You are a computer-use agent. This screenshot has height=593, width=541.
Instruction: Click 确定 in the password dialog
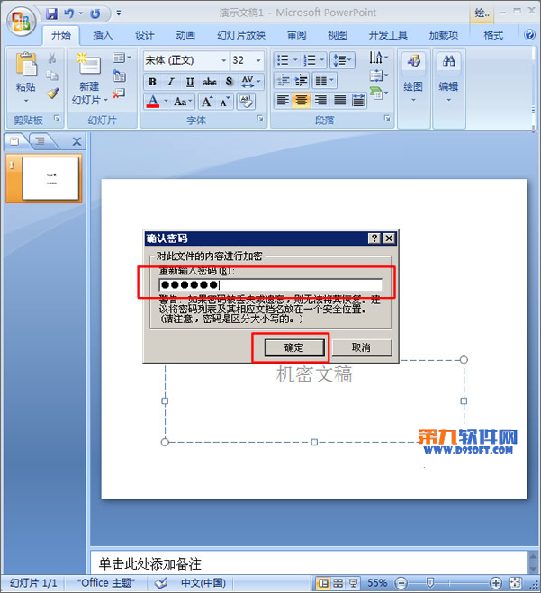click(x=294, y=347)
